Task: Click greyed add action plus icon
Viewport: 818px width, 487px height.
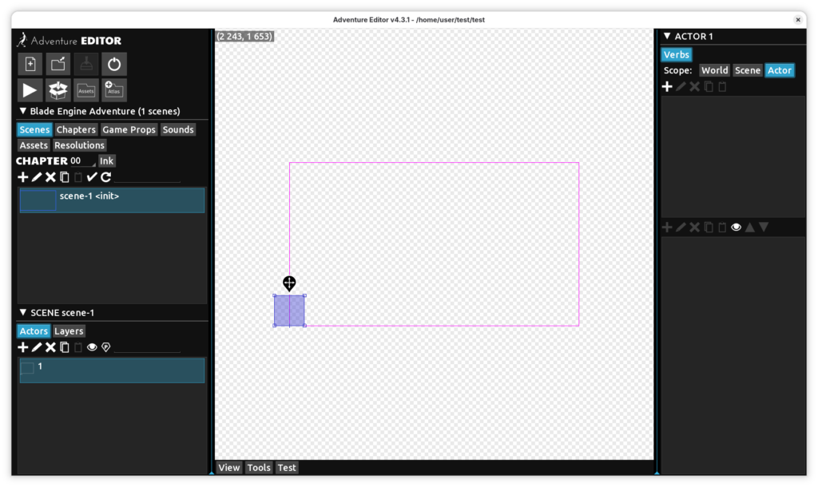Action: [667, 228]
